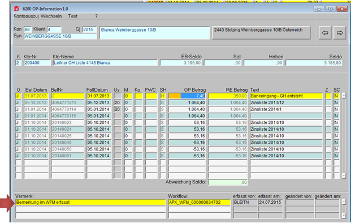Click the Soll field showing ,00
351x223 pixels.
[x=223, y=63]
